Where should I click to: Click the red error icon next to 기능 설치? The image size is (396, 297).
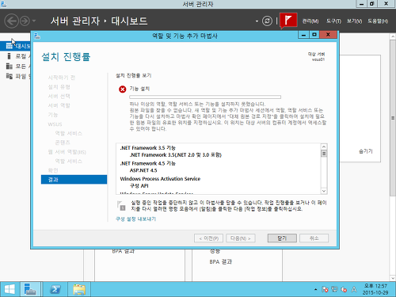[x=122, y=89]
